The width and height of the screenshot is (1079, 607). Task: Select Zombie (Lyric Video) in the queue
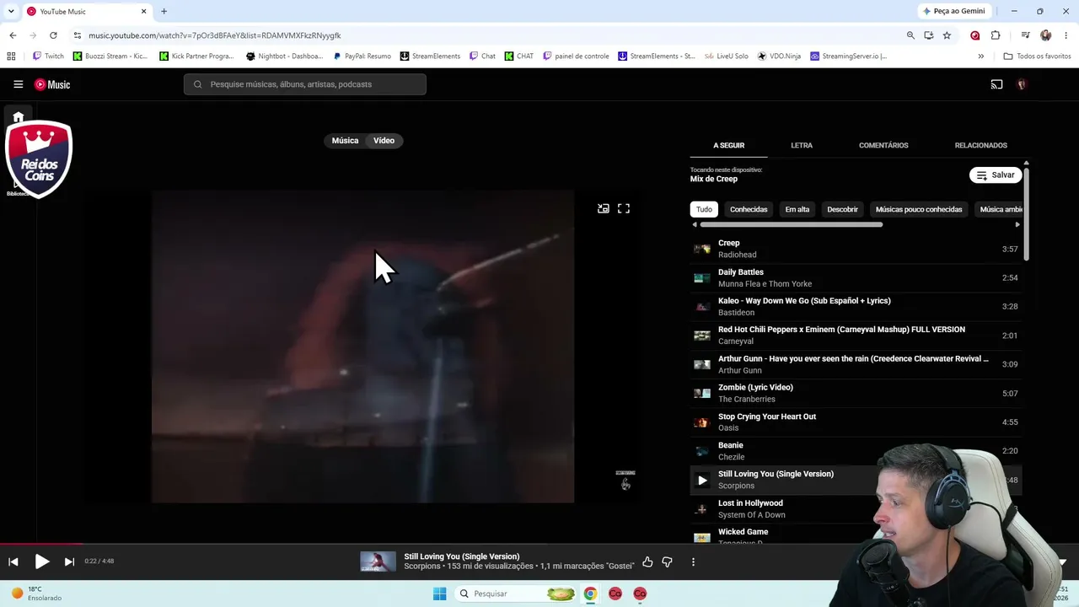(855, 393)
